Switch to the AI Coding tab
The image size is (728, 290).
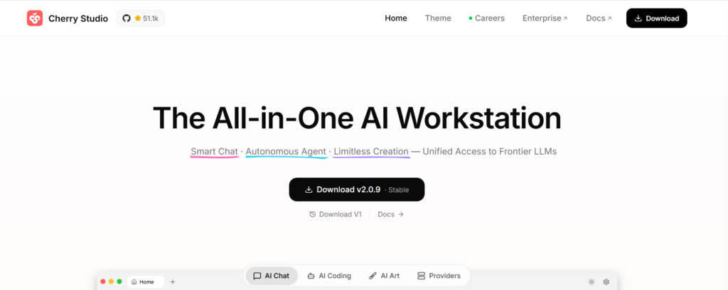click(329, 276)
